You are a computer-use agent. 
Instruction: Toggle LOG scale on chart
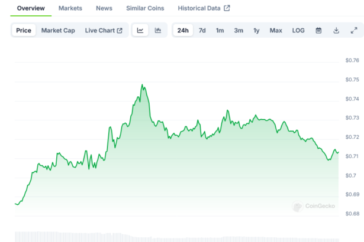pos(298,30)
